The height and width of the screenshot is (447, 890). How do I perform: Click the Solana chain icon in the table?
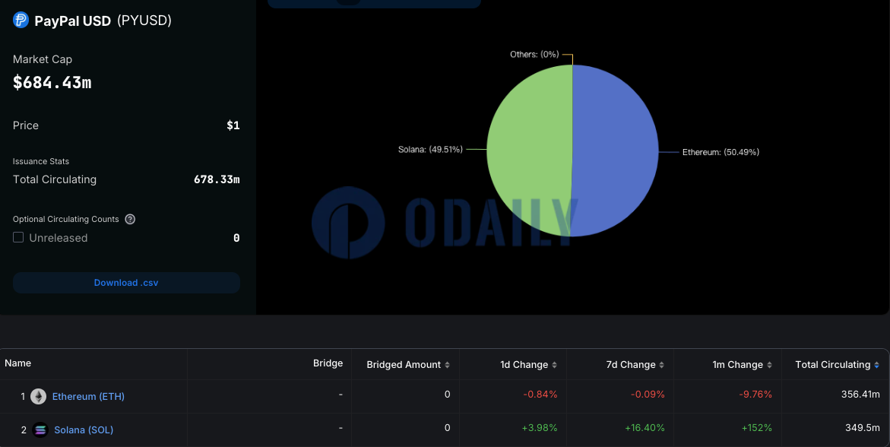[x=40, y=430]
